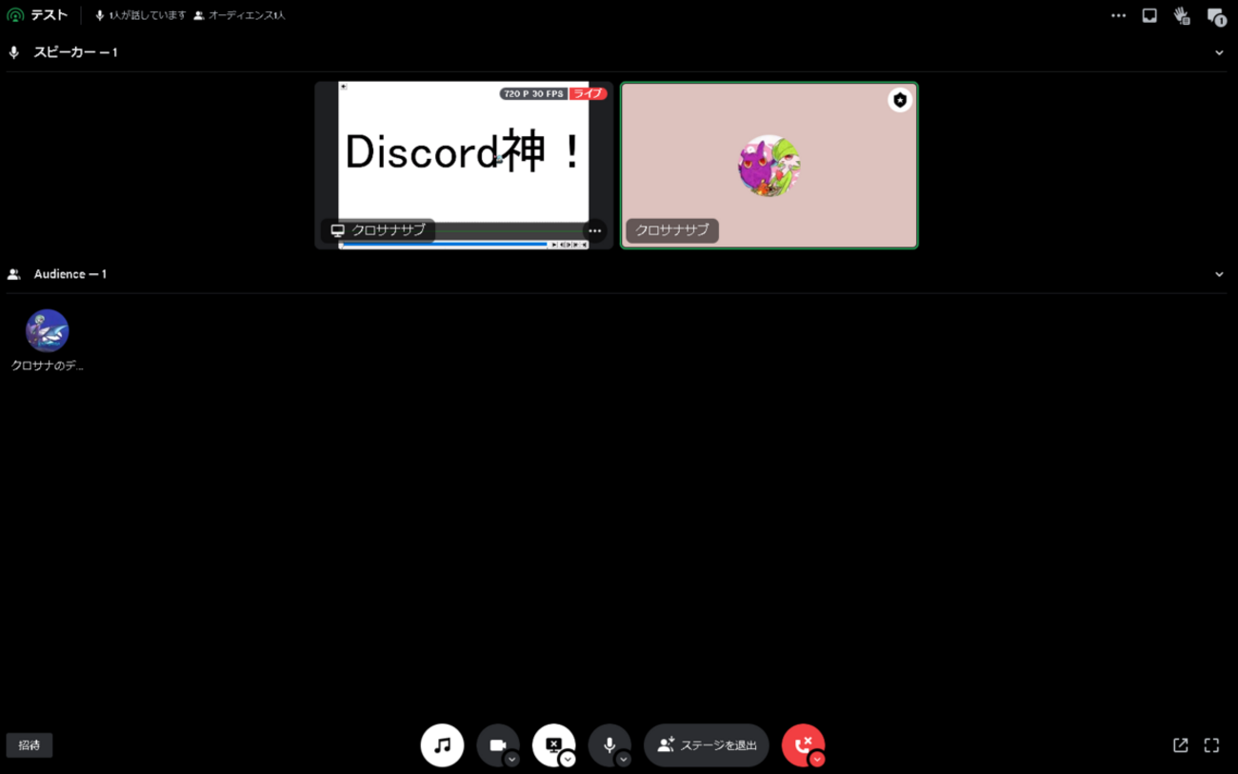Viewport: 1238px width, 774px height.
Task: Click the ステージを退出 button
Action: coord(707,745)
